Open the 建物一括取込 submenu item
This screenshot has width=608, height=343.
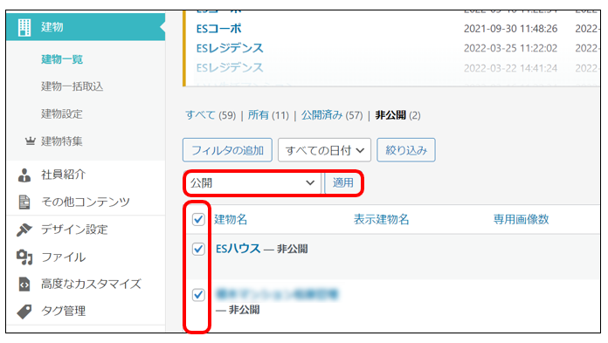click(x=73, y=86)
